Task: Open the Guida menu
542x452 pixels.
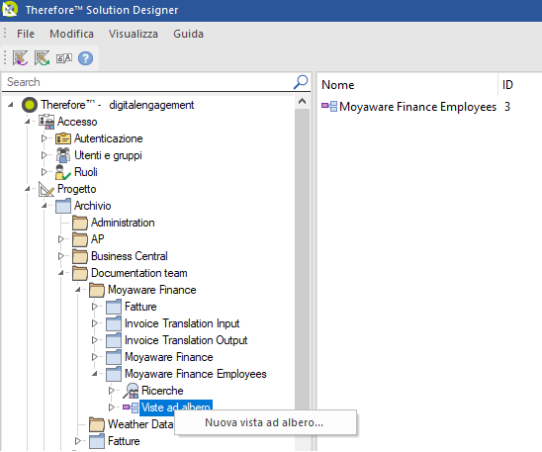Action: tap(188, 34)
